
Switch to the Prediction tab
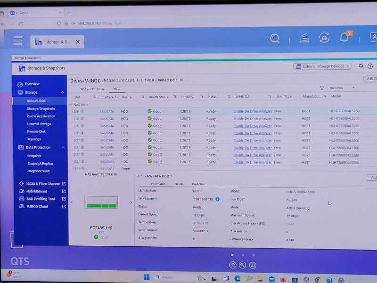(198, 184)
